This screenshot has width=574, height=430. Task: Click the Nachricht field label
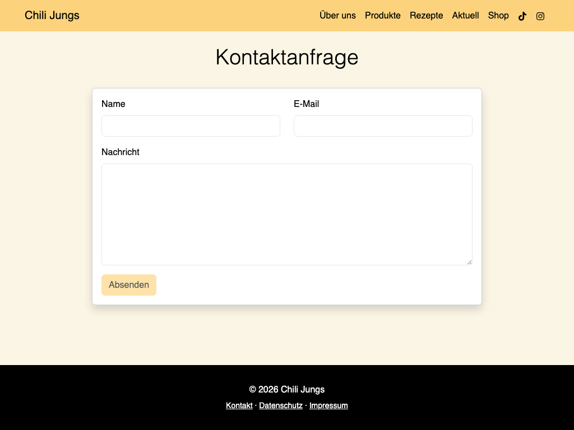point(121,152)
